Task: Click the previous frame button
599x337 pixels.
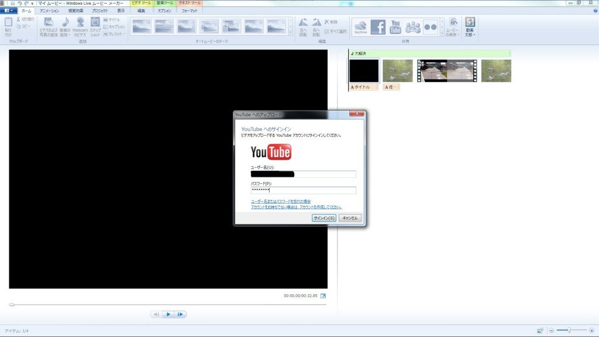Action: pos(156,314)
